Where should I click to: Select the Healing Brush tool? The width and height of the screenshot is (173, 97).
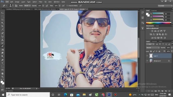[x=2, y=33]
